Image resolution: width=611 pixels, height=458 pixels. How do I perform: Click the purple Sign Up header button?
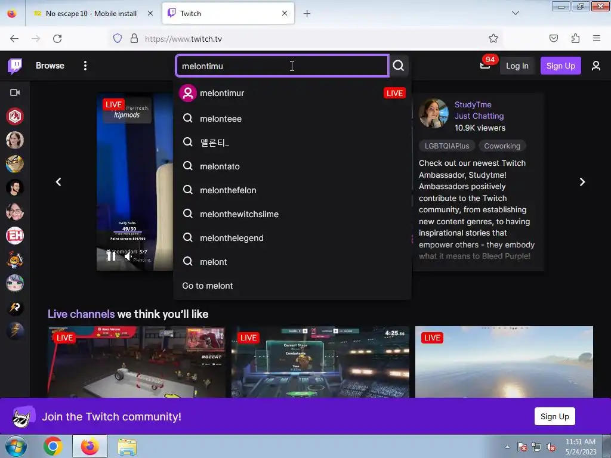click(x=560, y=66)
